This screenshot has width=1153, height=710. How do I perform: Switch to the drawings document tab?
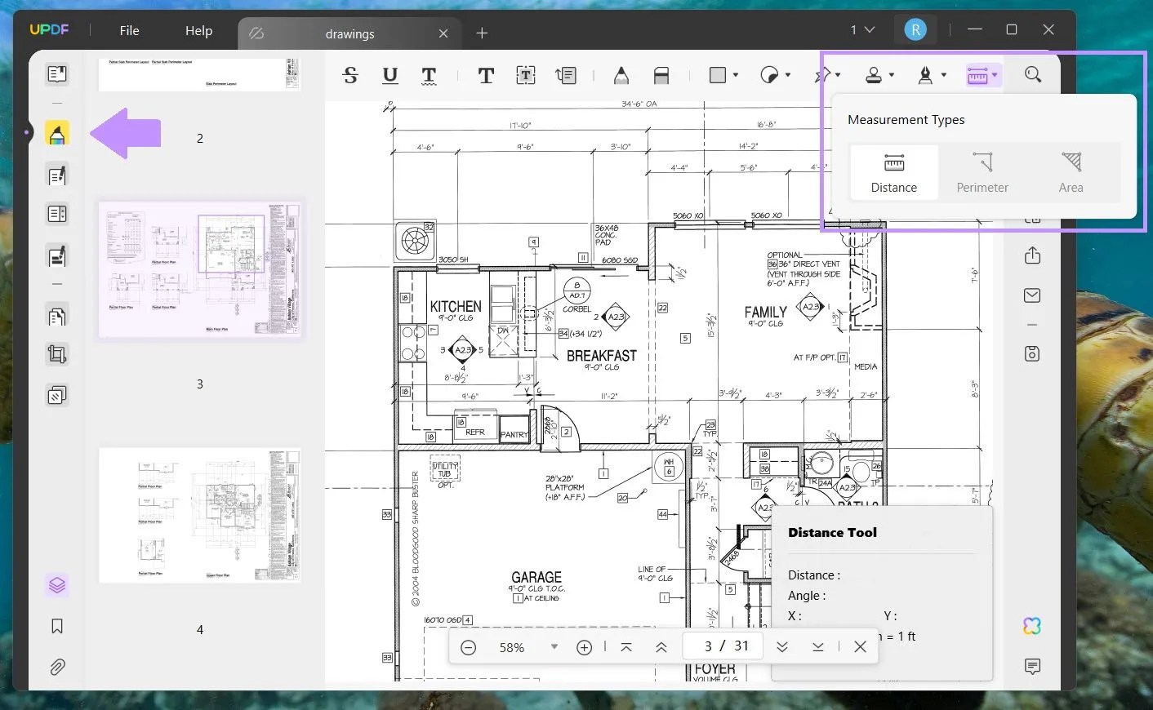tap(349, 33)
